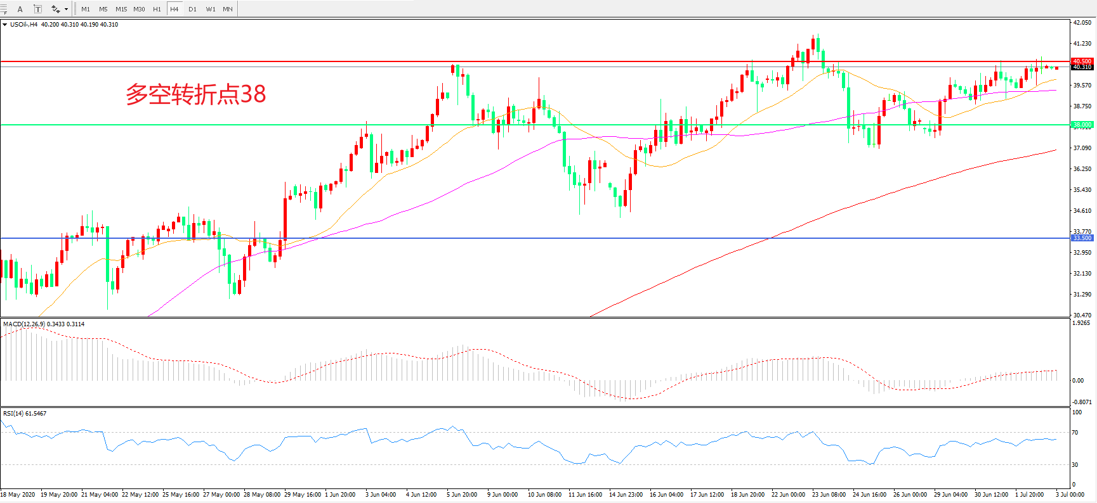The image size is (1097, 503).
Task: Click the active H4 timeframe button
Action: (174, 9)
